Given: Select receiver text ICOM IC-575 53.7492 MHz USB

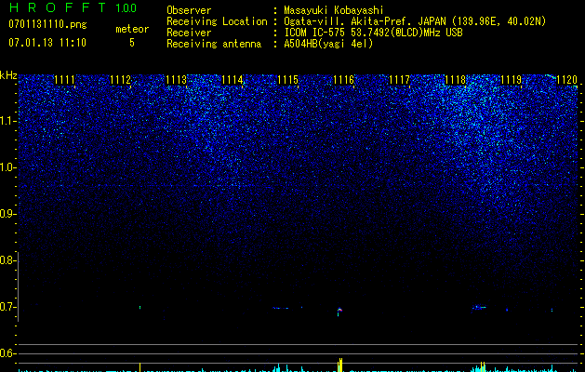Looking at the screenshot, I should [373, 33].
